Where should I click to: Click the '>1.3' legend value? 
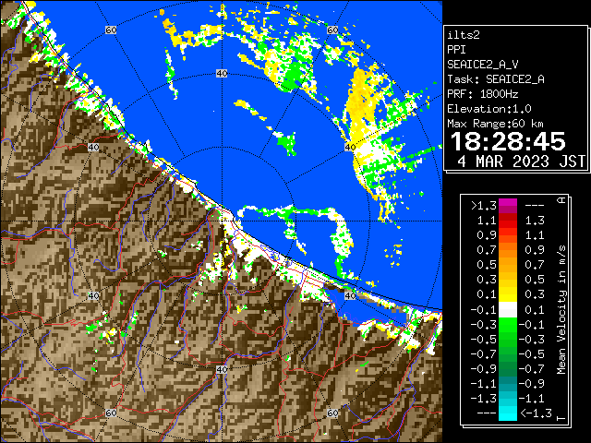[484, 206]
